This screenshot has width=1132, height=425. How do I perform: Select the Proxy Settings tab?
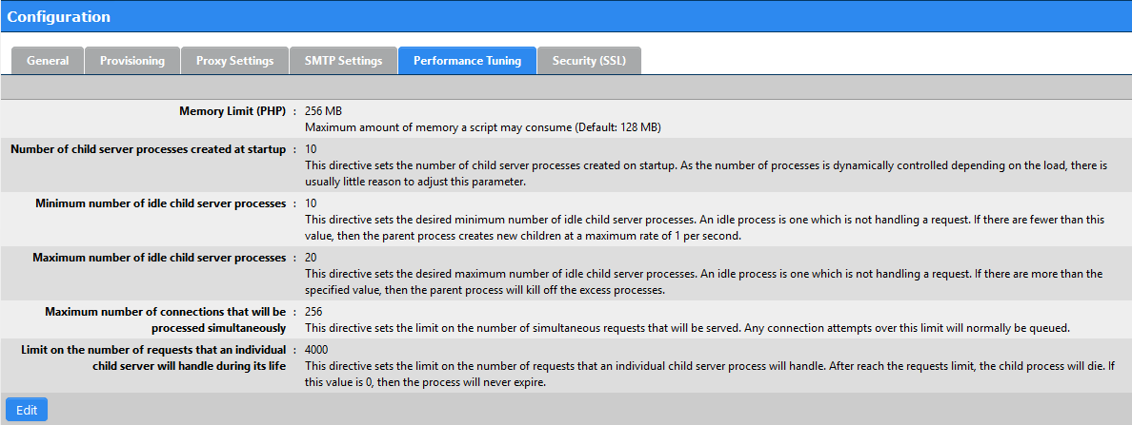click(x=234, y=61)
